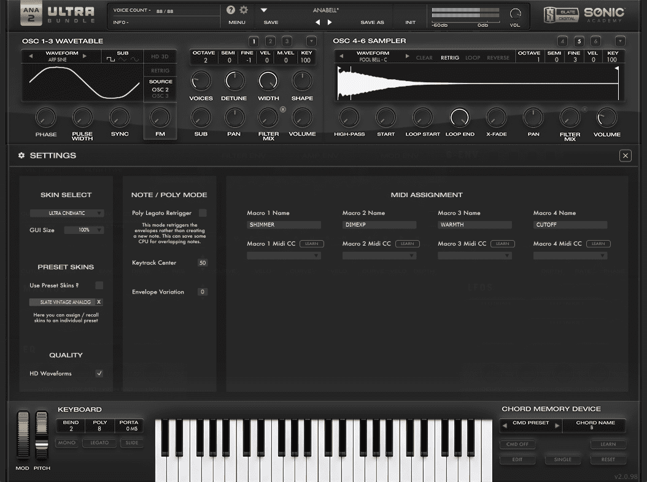647x482 pixels.
Task: Toggle HD 3D wavetable mode
Action: click(x=160, y=56)
